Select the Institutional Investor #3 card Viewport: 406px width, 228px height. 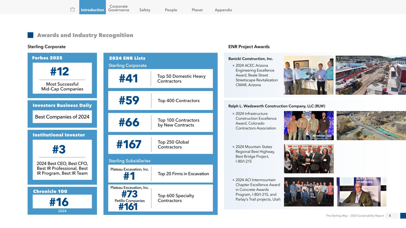pos(62,160)
